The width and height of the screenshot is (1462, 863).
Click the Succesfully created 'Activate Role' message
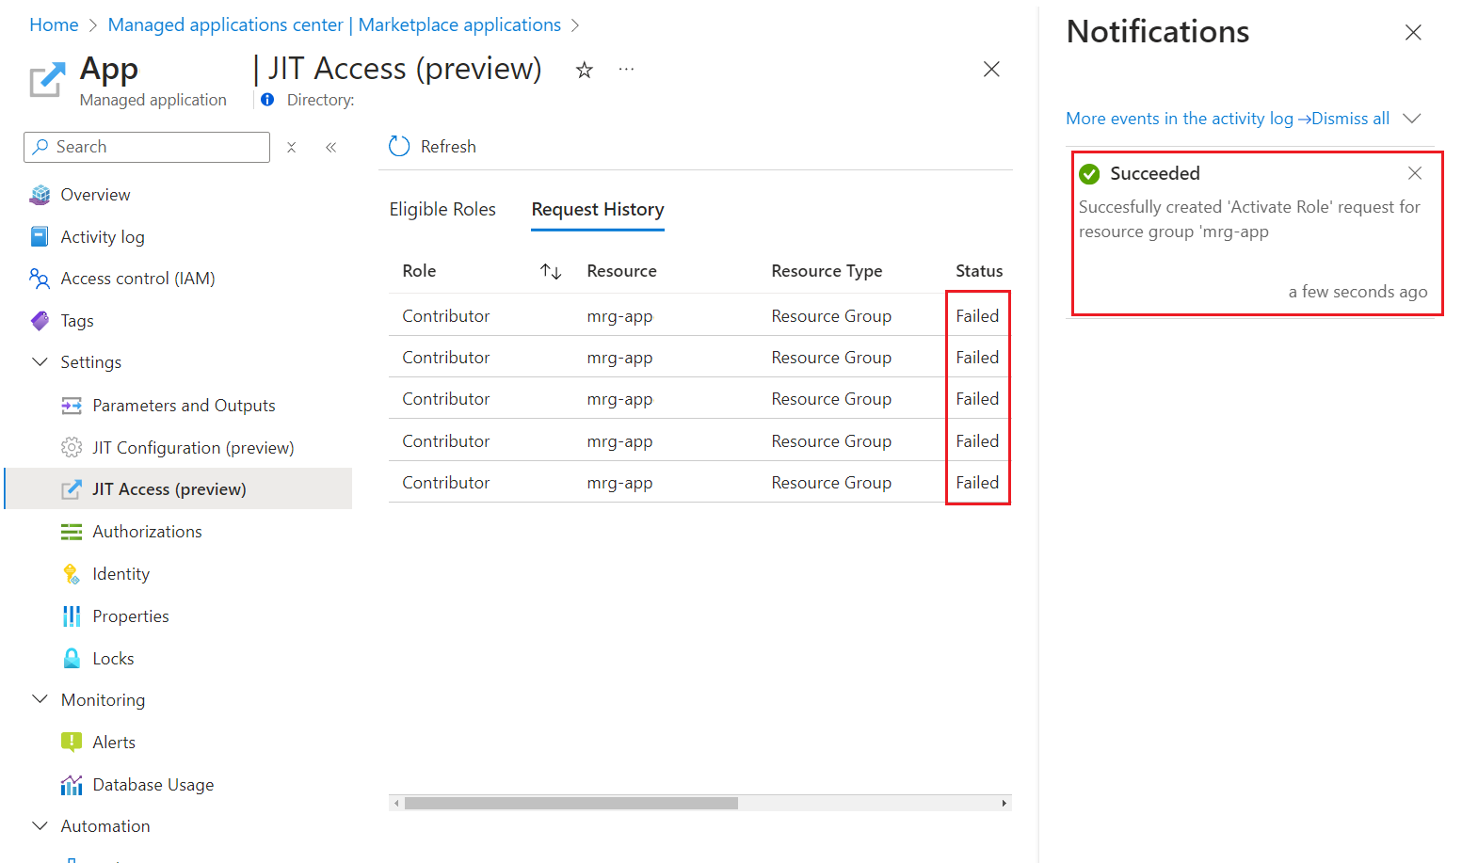tap(1249, 219)
